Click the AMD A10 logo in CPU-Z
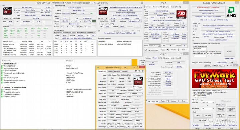 point(181,14)
